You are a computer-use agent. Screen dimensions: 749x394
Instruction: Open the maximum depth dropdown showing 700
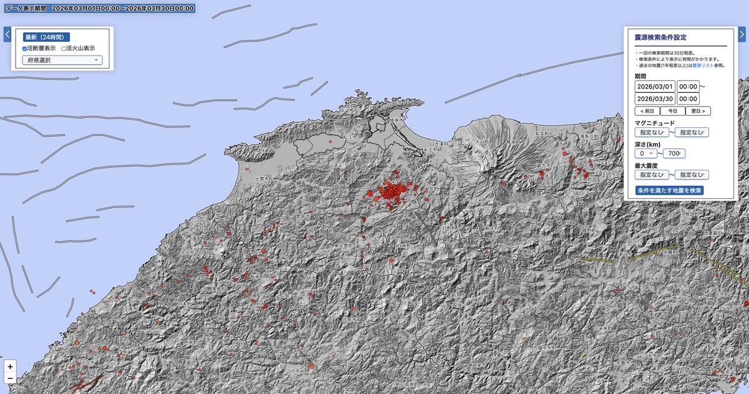673,153
